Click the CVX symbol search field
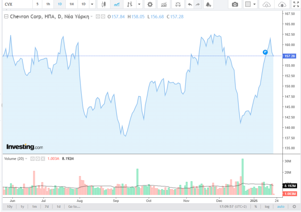 click(x=18, y=4)
